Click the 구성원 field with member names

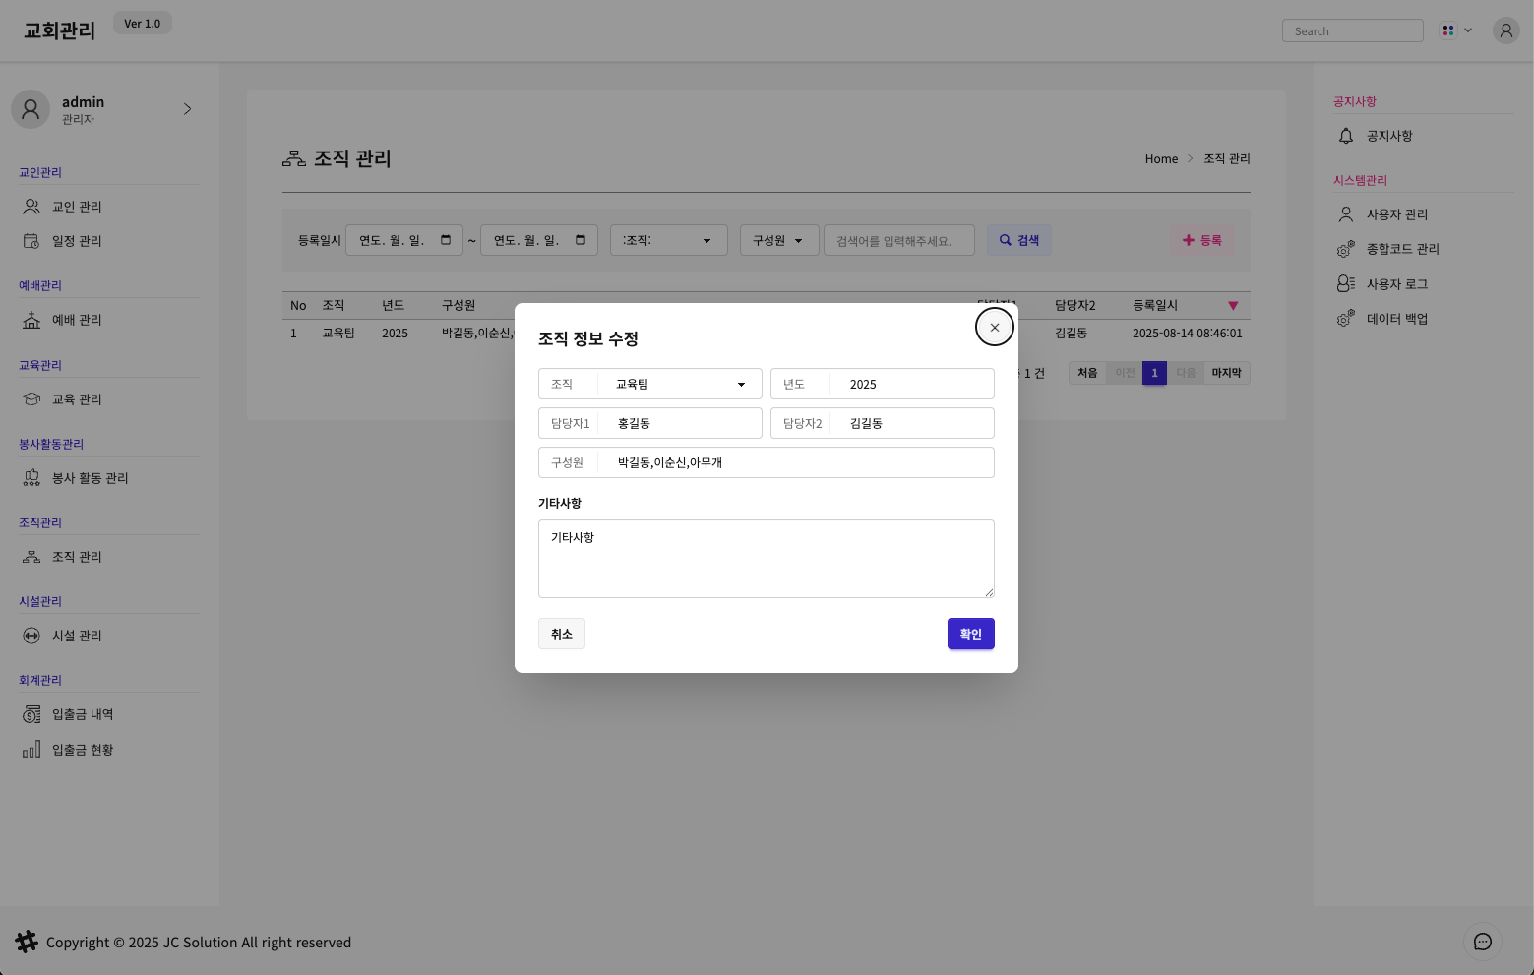pos(797,462)
